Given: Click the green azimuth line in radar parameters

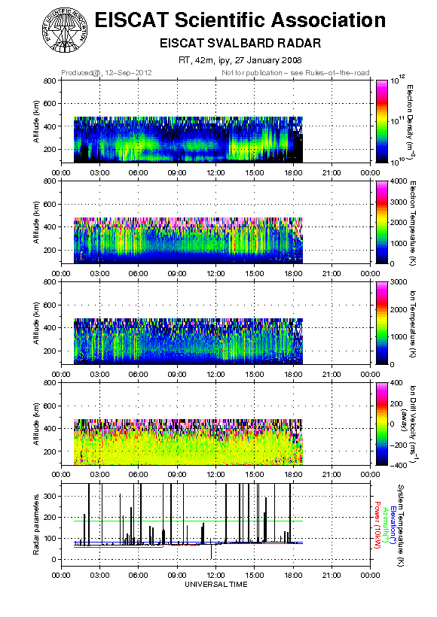Looking at the screenshot, I should (x=188, y=521).
